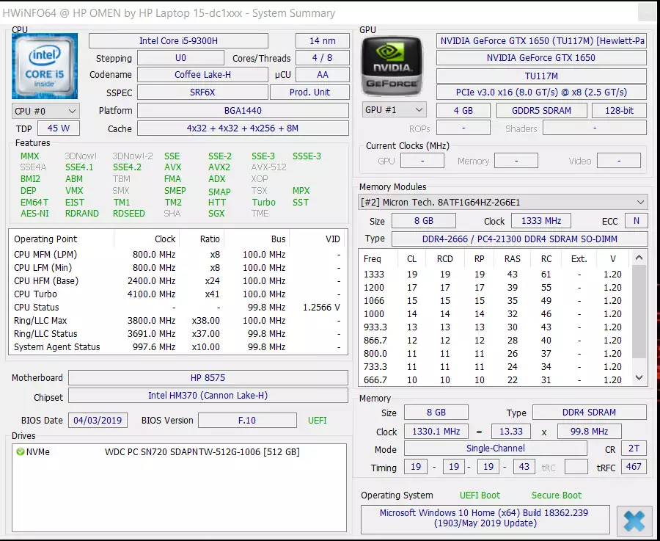
Task: Click the BIOS Version F.10 field
Action: (247, 420)
